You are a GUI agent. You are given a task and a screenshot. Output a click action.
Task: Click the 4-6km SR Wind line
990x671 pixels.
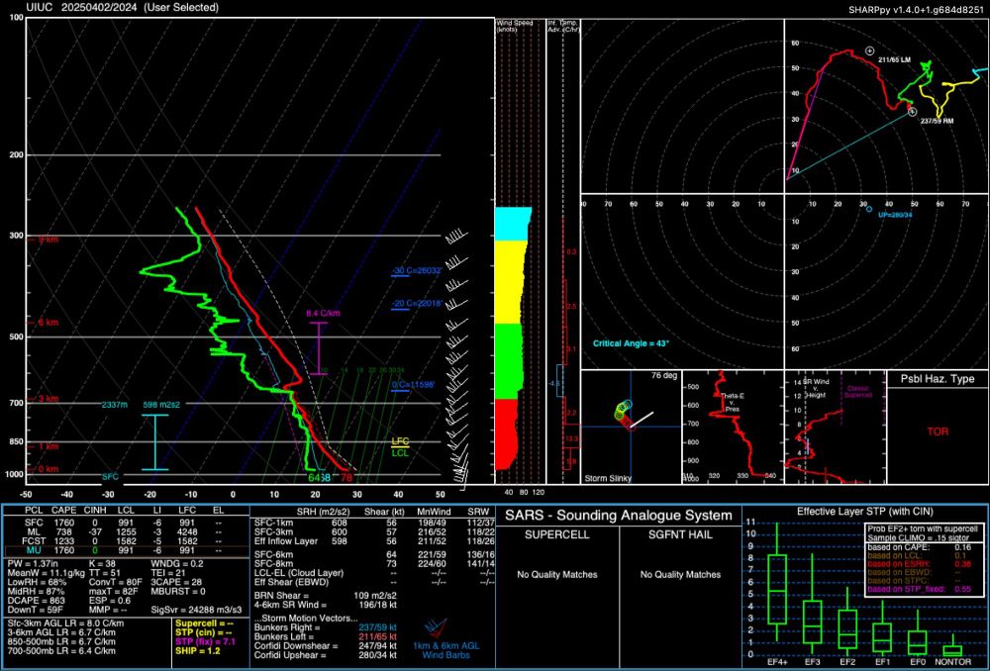click(x=325, y=605)
